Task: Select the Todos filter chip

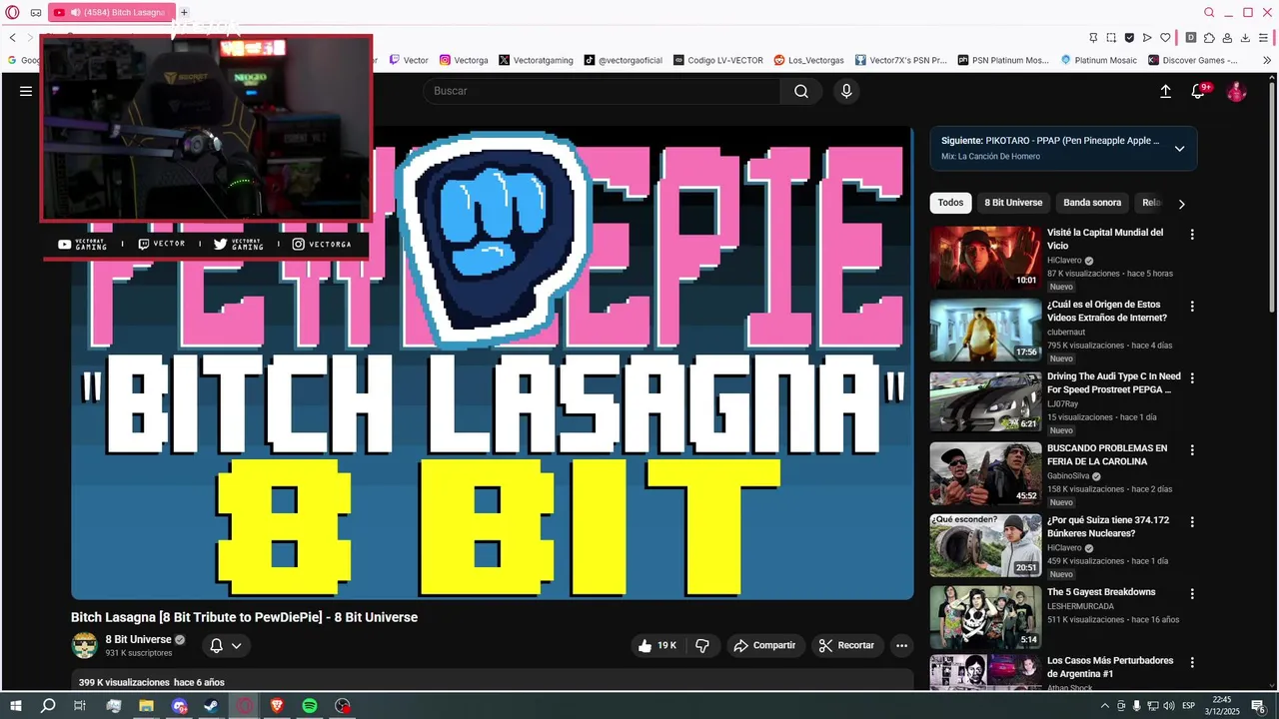Action: click(950, 203)
